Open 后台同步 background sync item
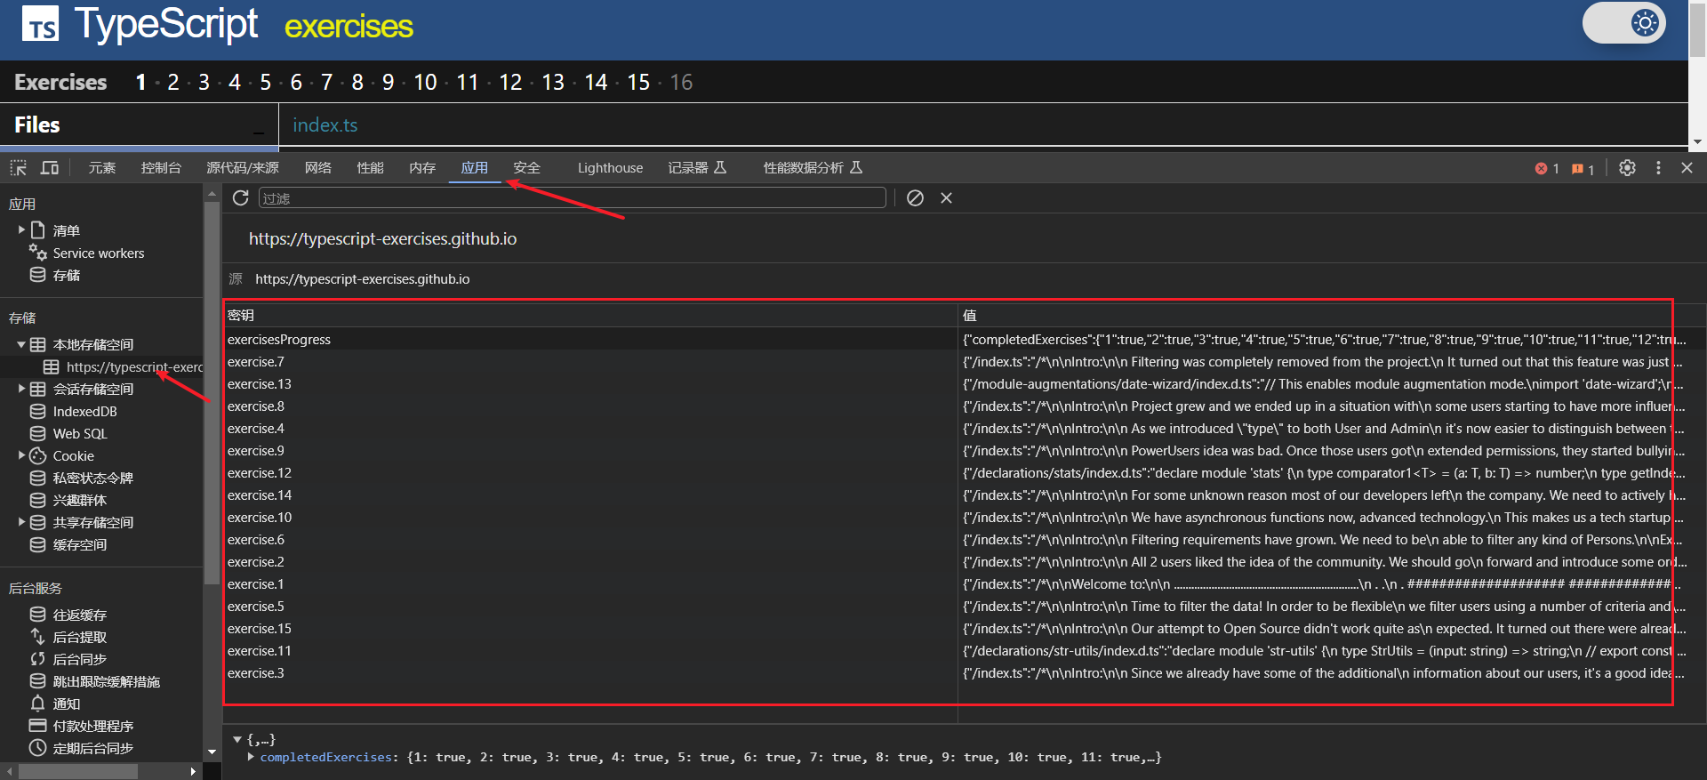This screenshot has width=1707, height=780. point(79,659)
